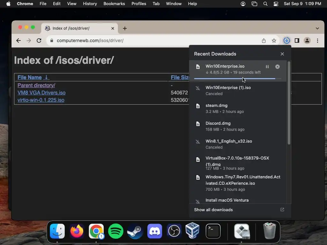The image size is (327, 245).
Task: Click the Chrome icon in the Dock
Action: pos(96,231)
